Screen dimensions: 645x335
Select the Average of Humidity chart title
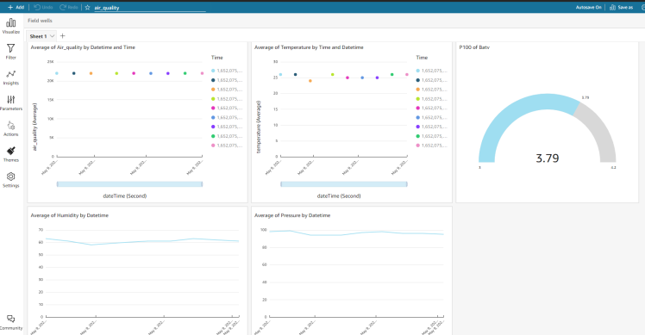[70, 215]
